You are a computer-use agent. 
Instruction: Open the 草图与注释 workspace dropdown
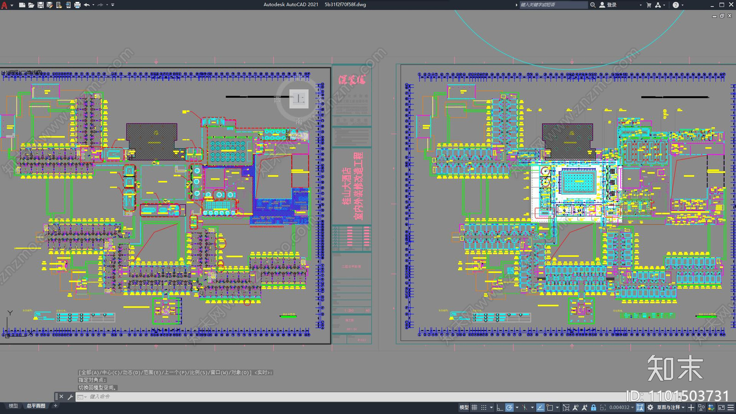pyautogui.click(x=671, y=407)
